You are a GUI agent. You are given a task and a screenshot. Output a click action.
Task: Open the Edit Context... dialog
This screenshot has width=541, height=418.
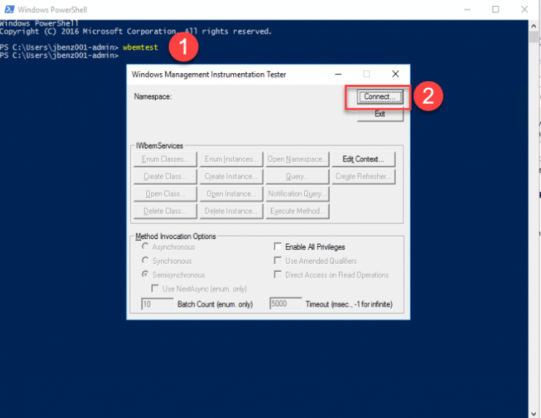pyautogui.click(x=364, y=159)
